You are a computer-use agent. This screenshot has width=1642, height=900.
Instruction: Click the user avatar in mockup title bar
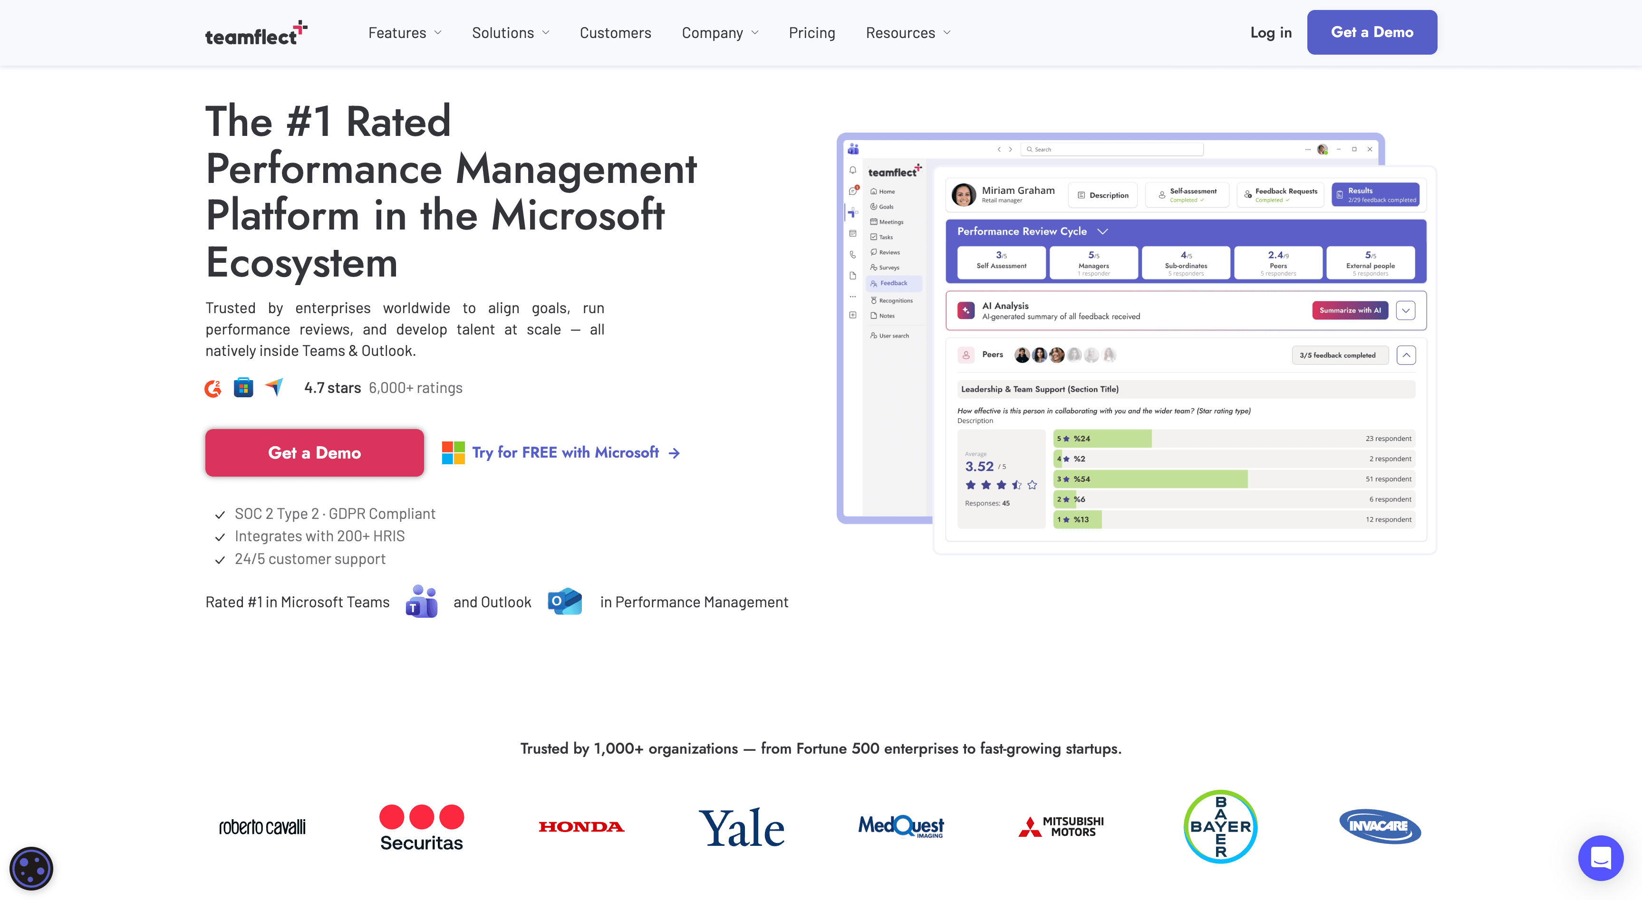1322,149
